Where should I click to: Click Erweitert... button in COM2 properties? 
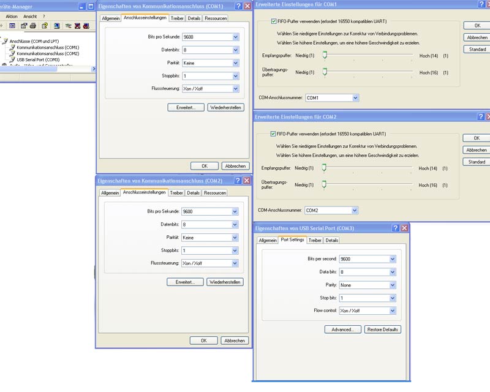[186, 282]
